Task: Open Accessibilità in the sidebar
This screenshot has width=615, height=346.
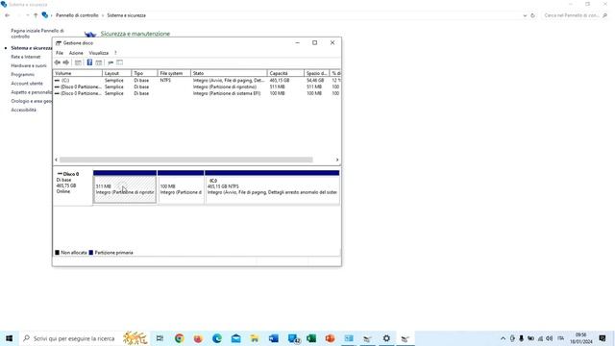Action: pyautogui.click(x=23, y=110)
